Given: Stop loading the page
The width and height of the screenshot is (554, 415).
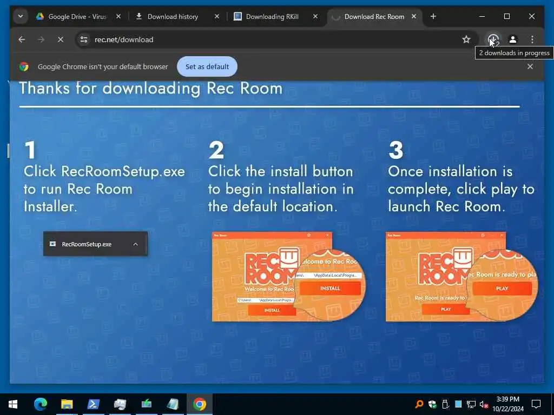Looking at the screenshot, I should click(x=61, y=39).
